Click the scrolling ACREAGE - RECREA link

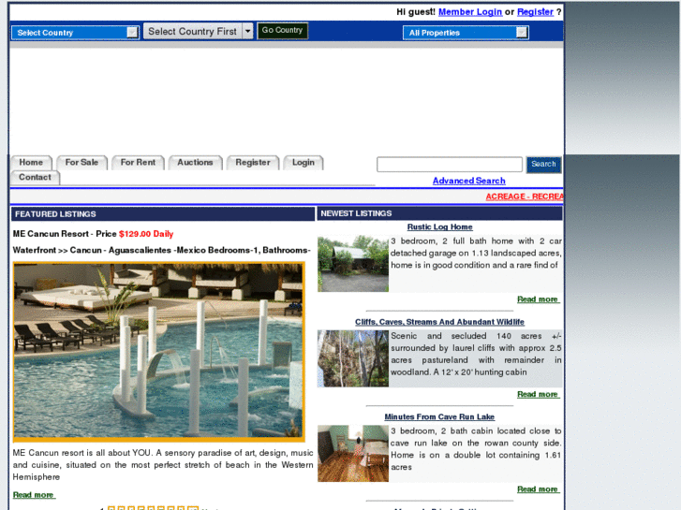click(x=525, y=197)
